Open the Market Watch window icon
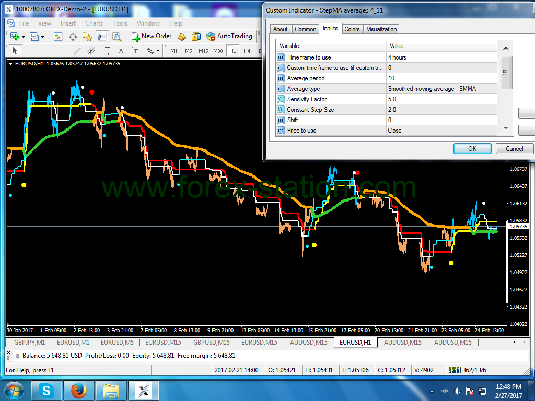 point(58,37)
